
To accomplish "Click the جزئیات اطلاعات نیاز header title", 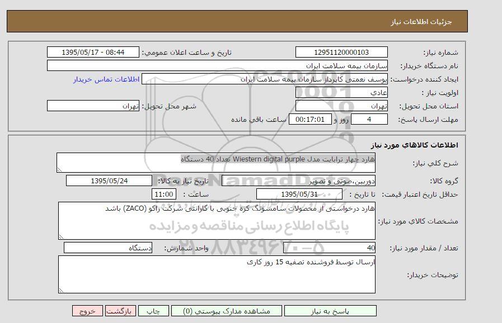I will coord(421,22).
